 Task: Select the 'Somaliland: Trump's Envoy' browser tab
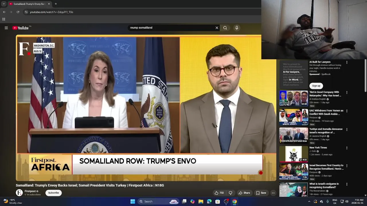pyautogui.click(x=30, y=4)
